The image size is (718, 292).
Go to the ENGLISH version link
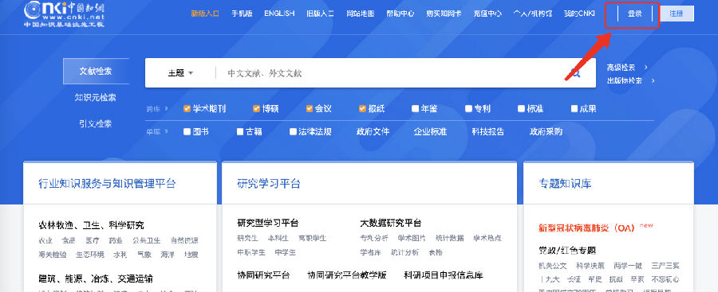(x=279, y=14)
